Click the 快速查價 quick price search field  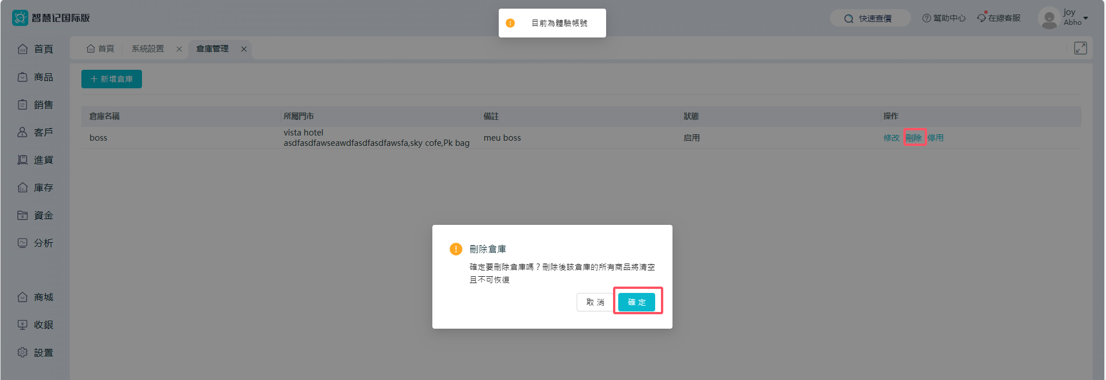click(870, 18)
